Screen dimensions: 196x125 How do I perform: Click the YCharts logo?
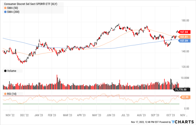tap(182, 121)
